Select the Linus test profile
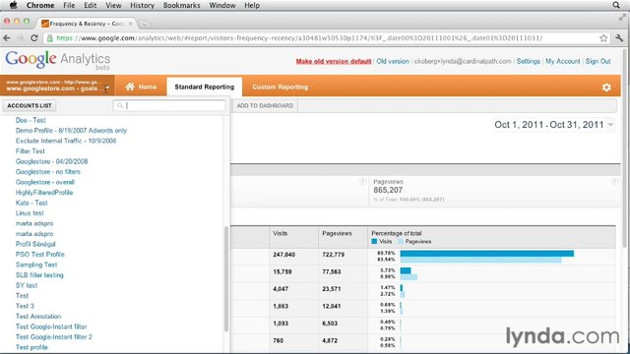 click(30, 213)
